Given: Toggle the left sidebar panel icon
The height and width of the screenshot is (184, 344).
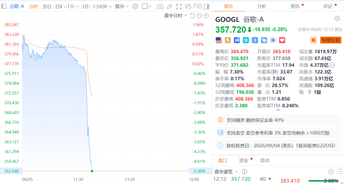Looking at the screenshot, I should click(x=4, y=6).
